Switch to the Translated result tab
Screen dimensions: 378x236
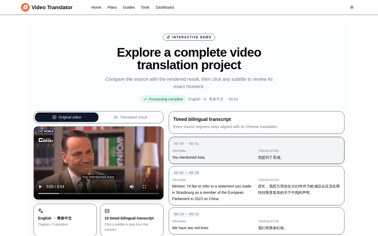pyautogui.click(x=130, y=117)
